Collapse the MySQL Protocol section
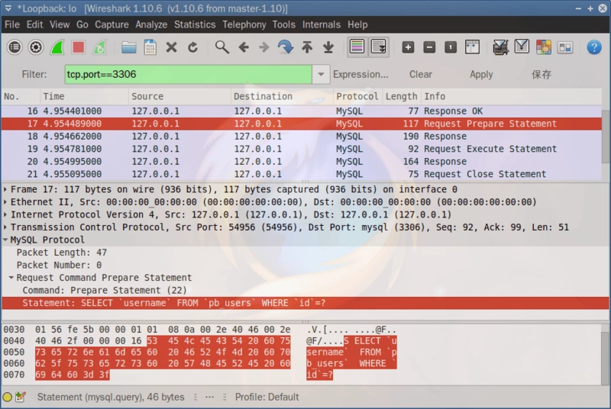This screenshot has height=409, width=611. [5, 240]
